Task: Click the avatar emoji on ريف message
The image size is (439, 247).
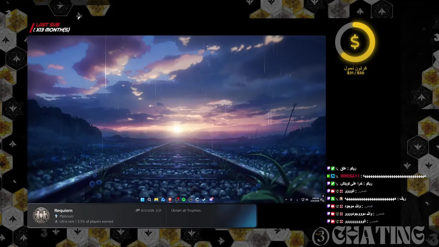Action: point(341,199)
